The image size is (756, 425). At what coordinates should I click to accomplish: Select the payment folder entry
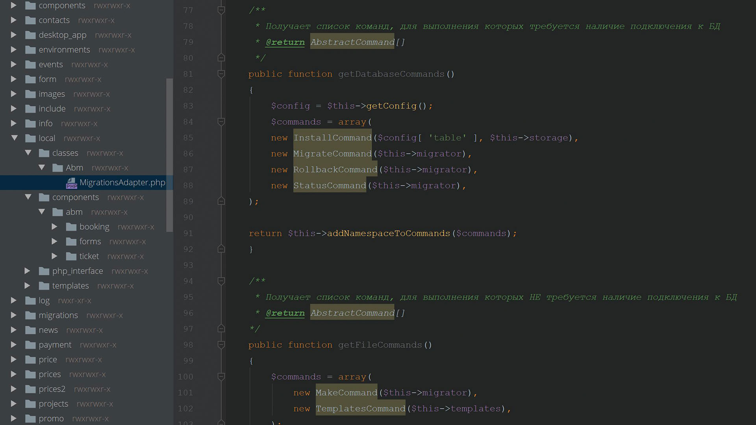(x=55, y=345)
